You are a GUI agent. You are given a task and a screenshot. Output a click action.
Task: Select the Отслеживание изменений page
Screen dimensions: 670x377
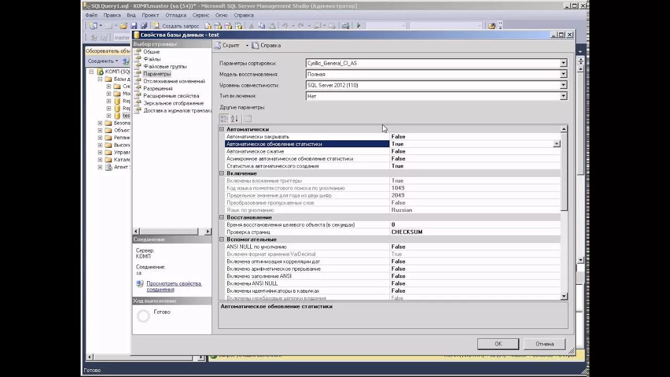point(174,81)
